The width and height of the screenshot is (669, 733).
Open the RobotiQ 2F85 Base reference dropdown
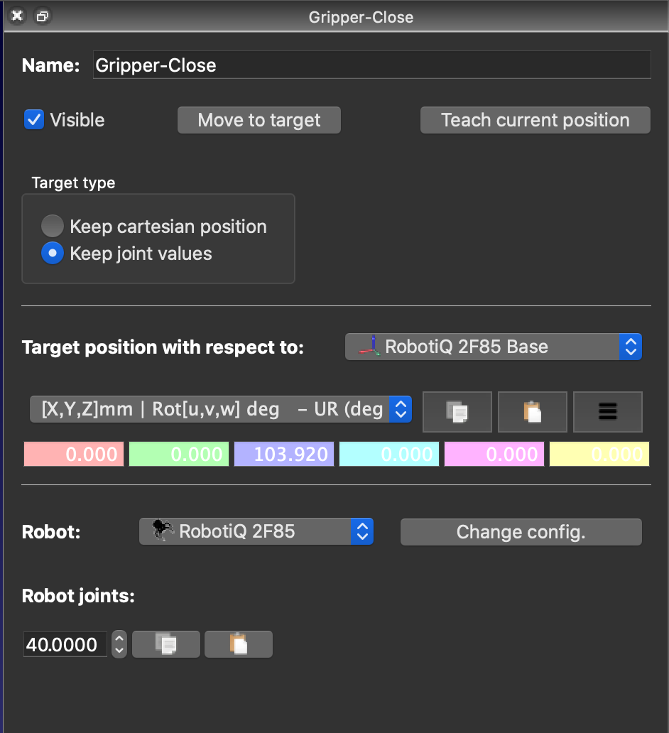493,347
